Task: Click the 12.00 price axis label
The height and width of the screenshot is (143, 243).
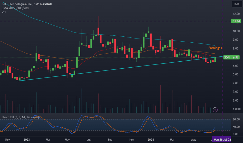Action: tap(236, 14)
